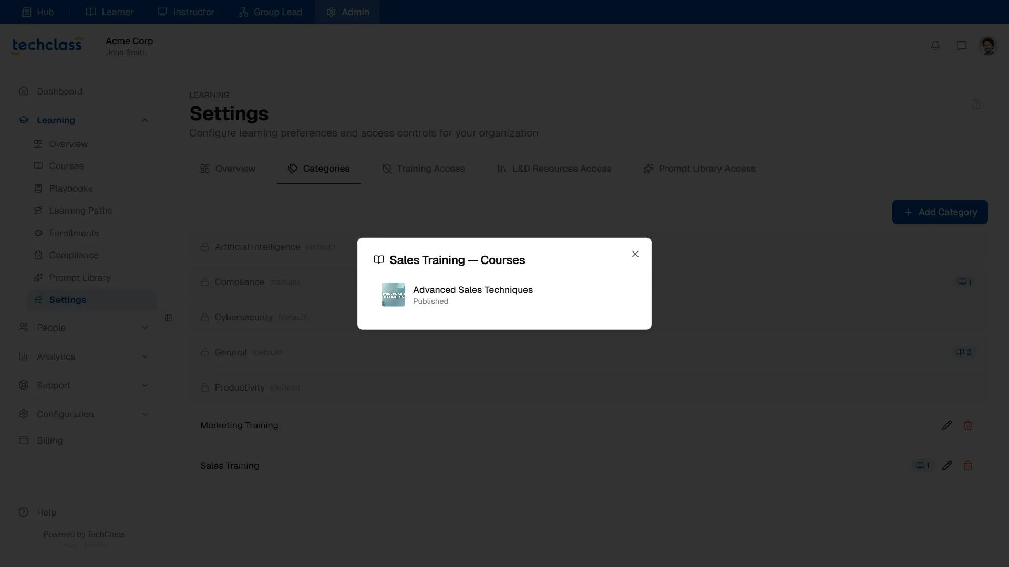
Task: Open Courses in the sidebar
Action: [66, 166]
